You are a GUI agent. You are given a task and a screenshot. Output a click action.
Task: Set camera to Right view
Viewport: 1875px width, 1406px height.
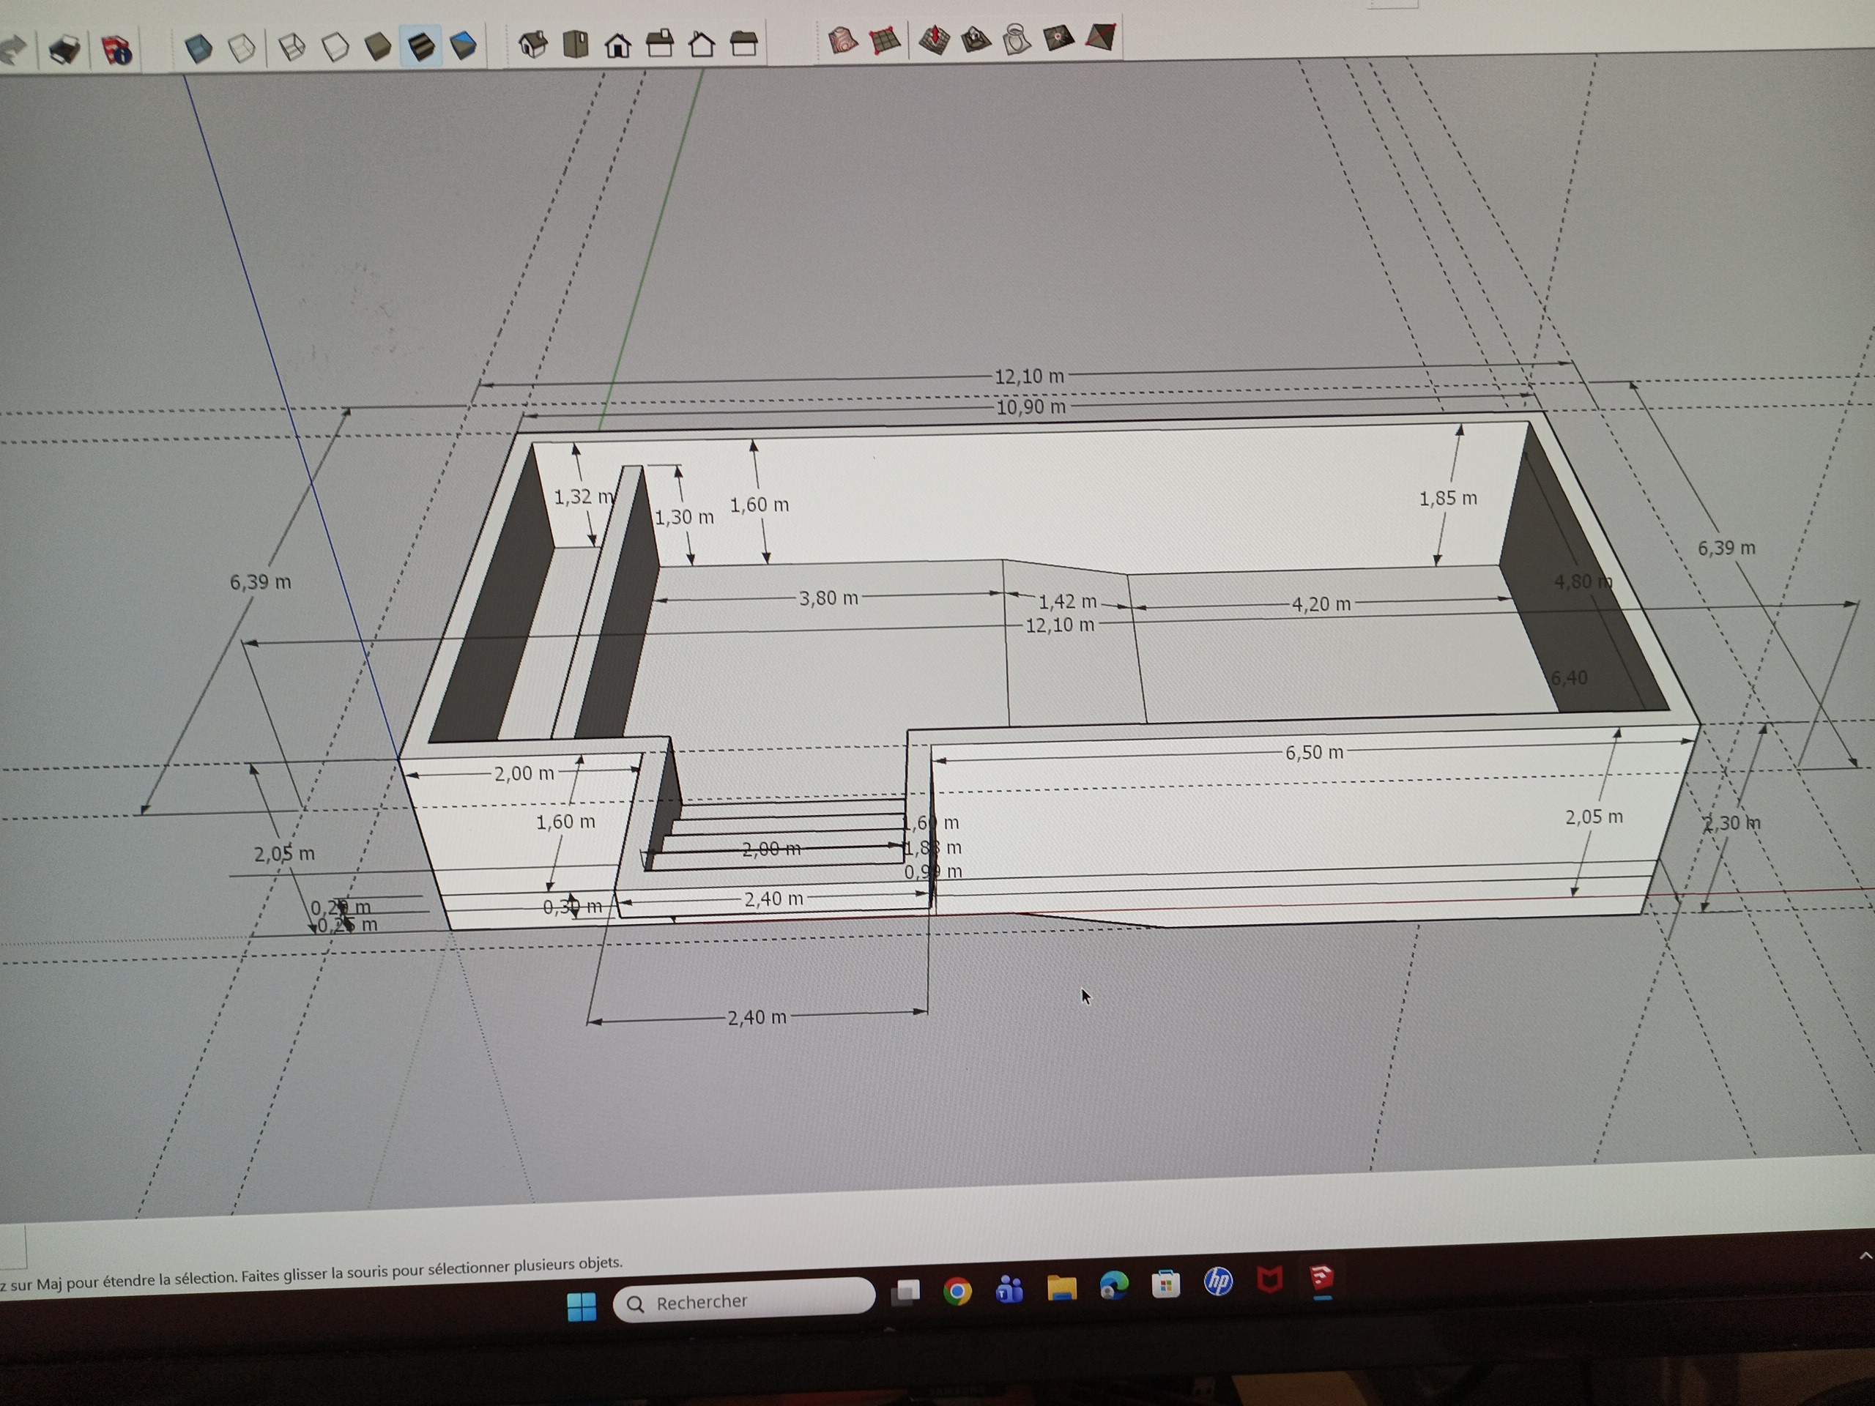(659, 43)
